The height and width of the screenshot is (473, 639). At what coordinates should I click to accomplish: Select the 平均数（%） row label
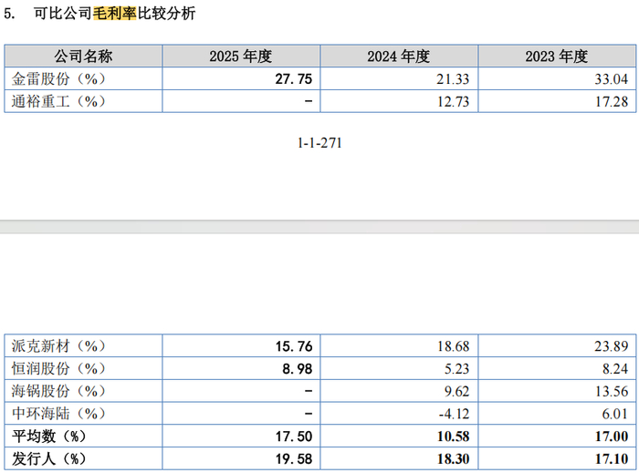49,436
